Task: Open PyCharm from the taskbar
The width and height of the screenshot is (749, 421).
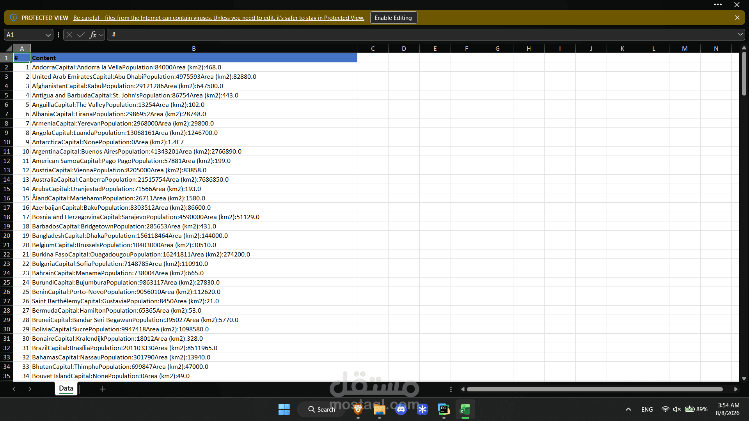Action: click(x=444, y=409)
